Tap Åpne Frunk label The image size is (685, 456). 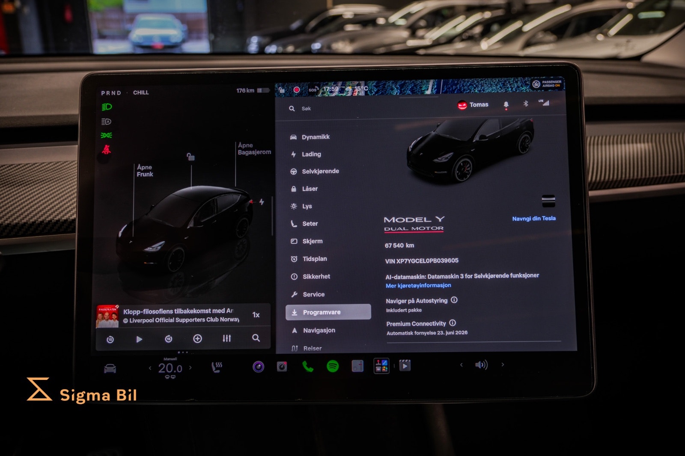[x=145, y=171]
